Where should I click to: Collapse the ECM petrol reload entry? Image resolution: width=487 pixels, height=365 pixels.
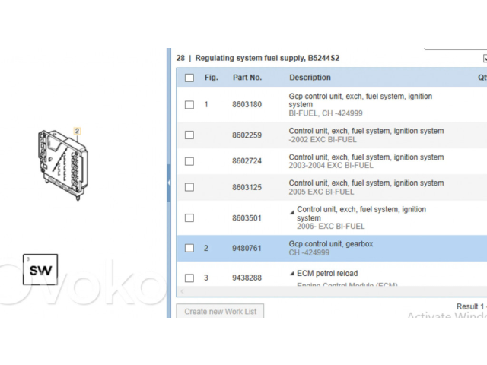point(292,274)
